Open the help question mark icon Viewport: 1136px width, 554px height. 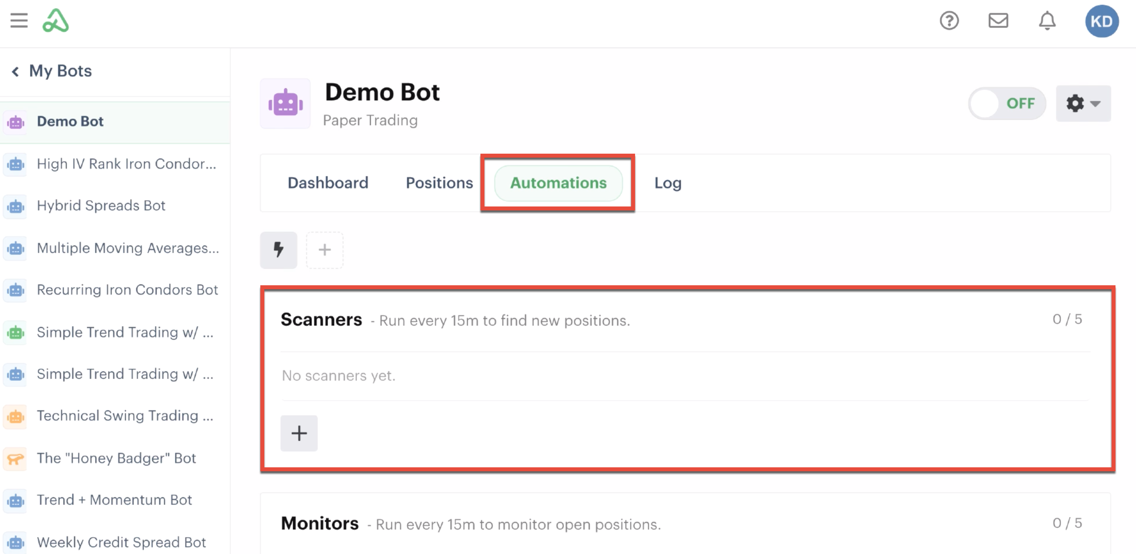[949, 21]
